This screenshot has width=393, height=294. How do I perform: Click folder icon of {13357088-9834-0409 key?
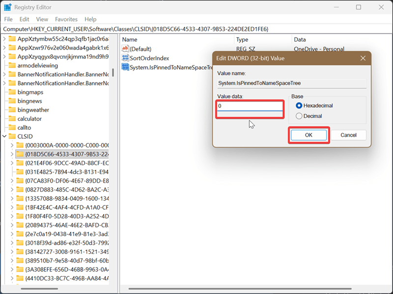click(x=20, y=198)
